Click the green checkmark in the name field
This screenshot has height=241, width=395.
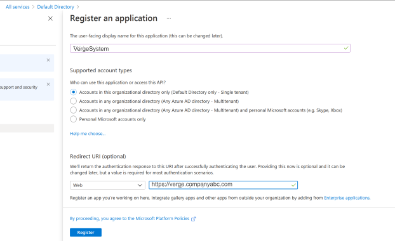coord(346,48)
